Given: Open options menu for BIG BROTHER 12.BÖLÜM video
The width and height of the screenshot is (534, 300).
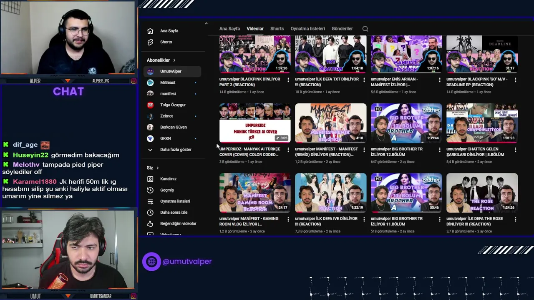Looking at the screenshot, I should (439, 150).
